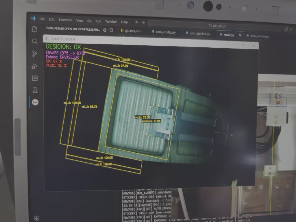Go back with the left arrow navigation button
Image resolution: width=296 pixels, height=222 pixels.
[137, 22]
